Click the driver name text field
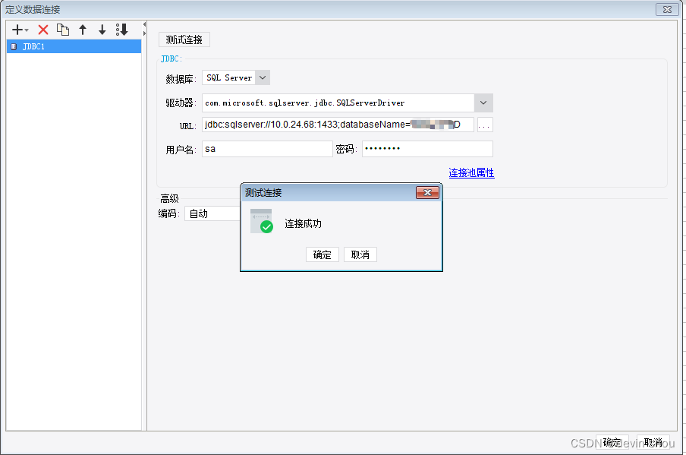 click(x=338, y=103)
